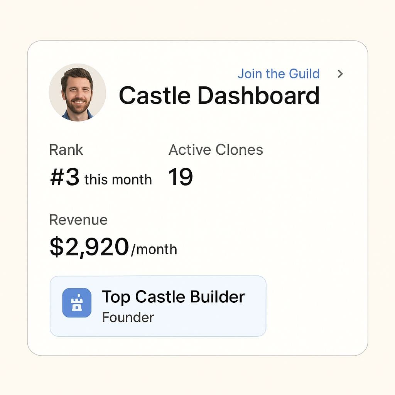
Task: Click the "this month" rank text
Action: [118, 180]
